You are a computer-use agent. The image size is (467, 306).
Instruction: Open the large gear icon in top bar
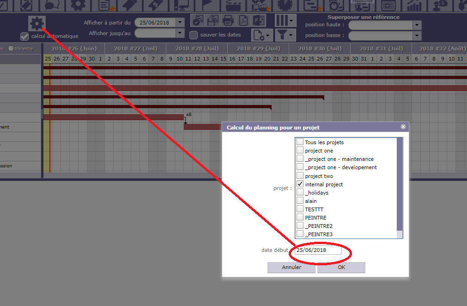78,5
